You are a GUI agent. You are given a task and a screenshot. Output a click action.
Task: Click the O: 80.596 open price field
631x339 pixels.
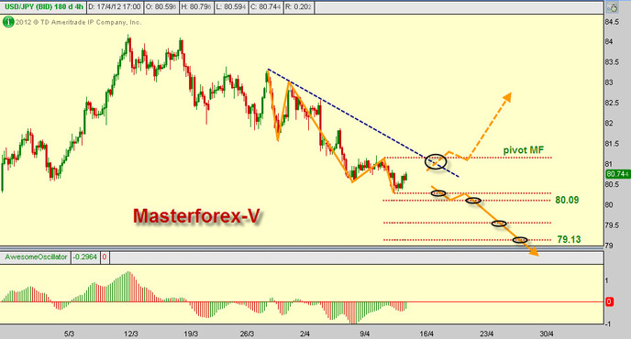[161, 6]
